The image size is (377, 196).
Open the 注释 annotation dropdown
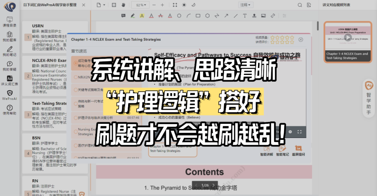(245, 5)
